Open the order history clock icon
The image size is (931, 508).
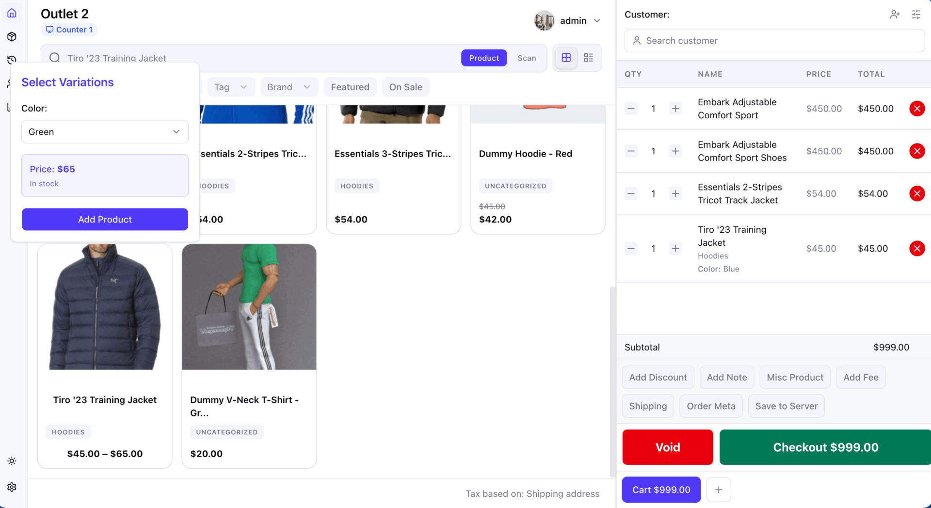tap(12, 60)
